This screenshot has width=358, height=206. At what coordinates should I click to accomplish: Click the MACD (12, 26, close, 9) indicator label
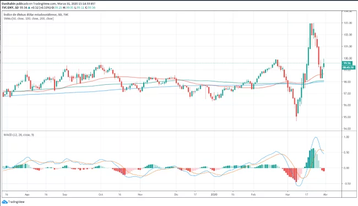19,135
